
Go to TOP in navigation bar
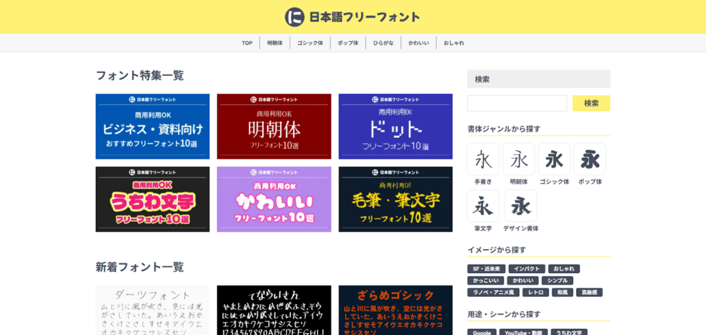tap(247, 43)
